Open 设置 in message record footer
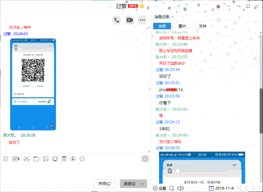The width and height of the screenshot is (263, 192). [160, 188]
